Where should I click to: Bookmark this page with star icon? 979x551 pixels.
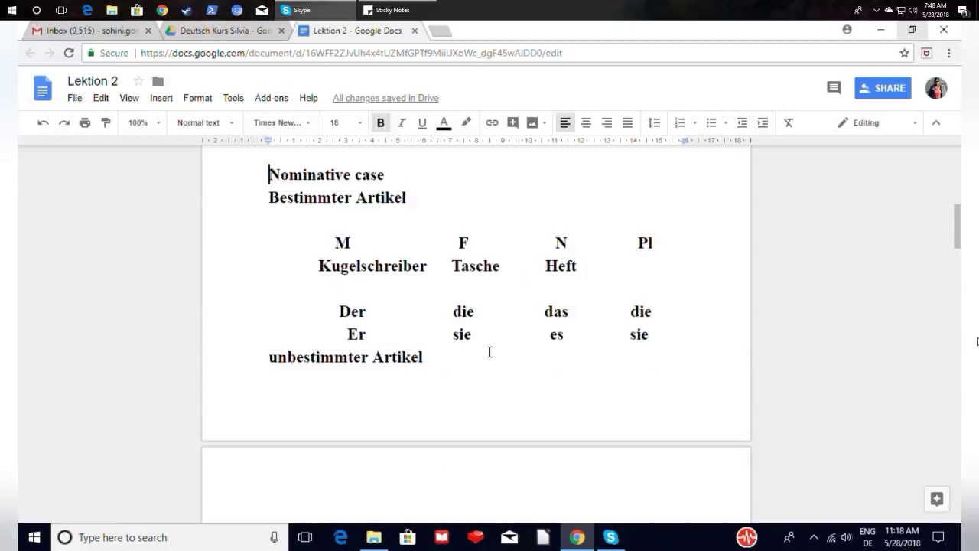coord(904,53)
